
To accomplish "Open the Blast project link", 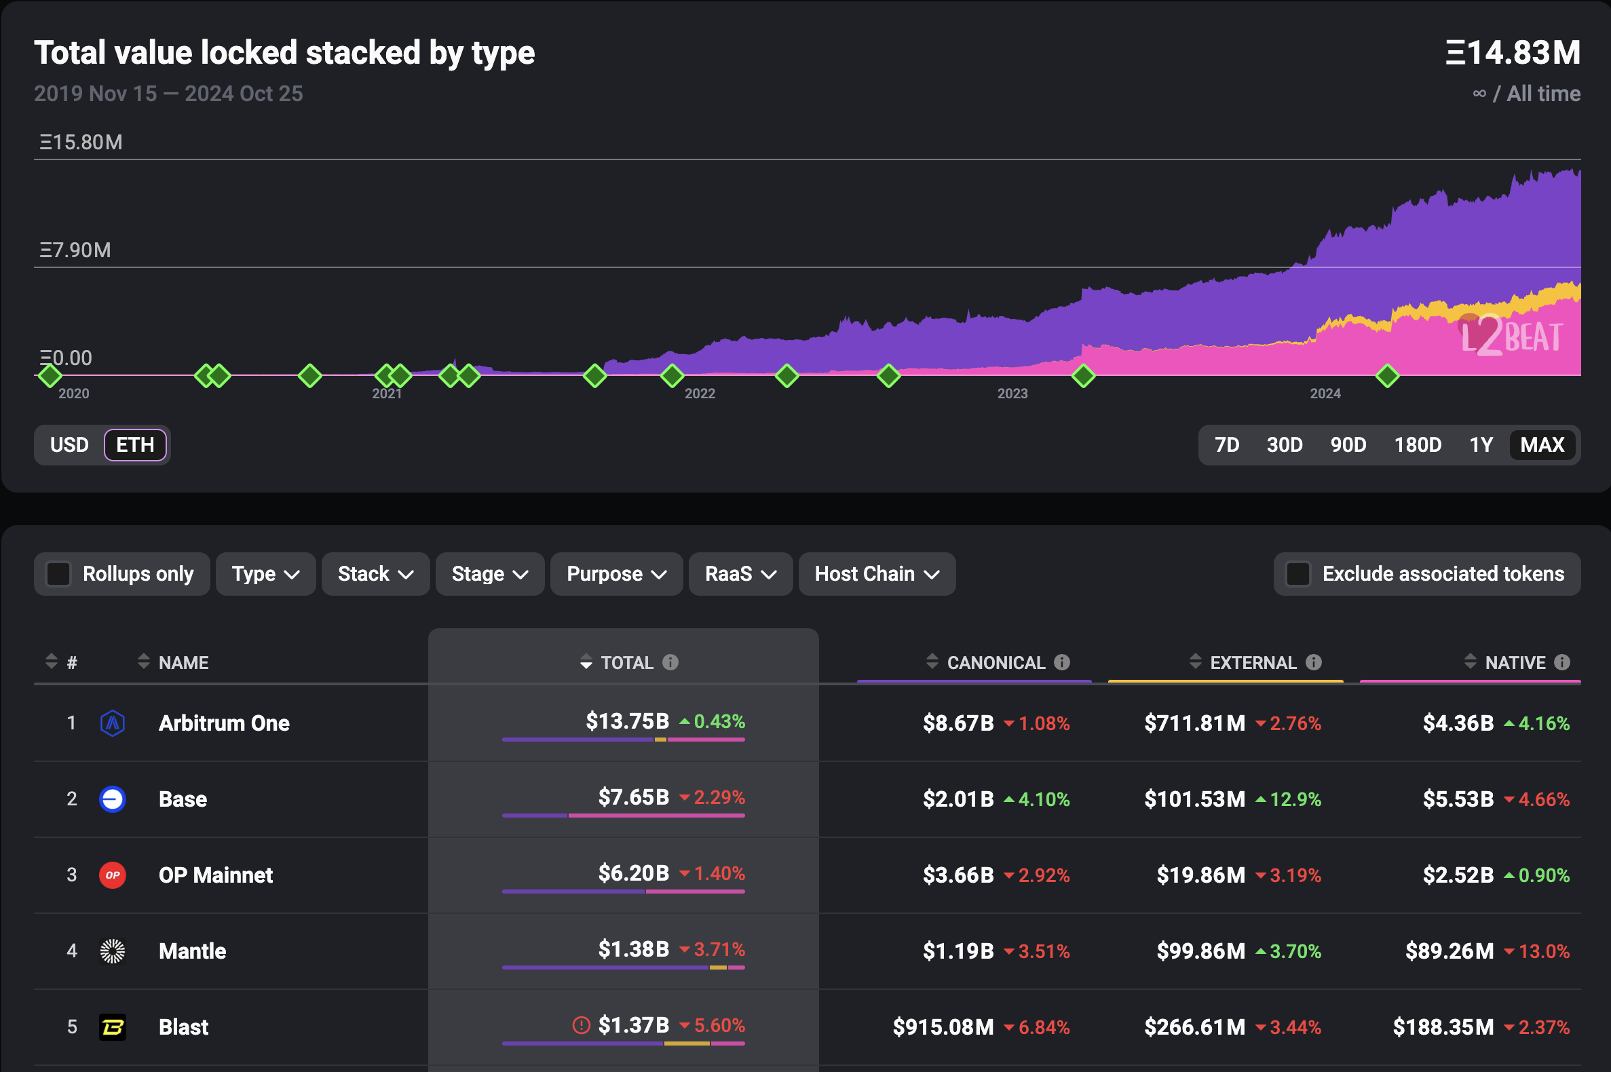I will click(183, 1026).
